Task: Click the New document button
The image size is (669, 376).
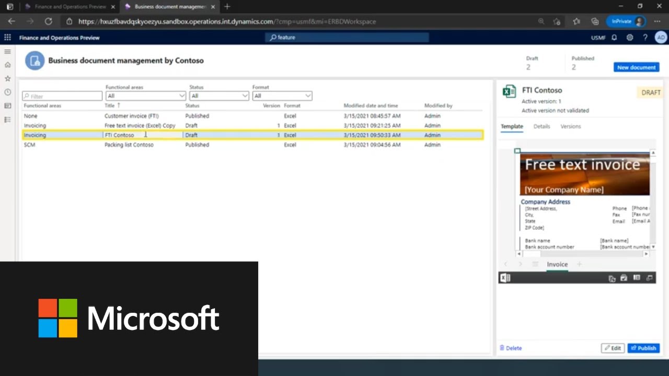Action: 636,67
